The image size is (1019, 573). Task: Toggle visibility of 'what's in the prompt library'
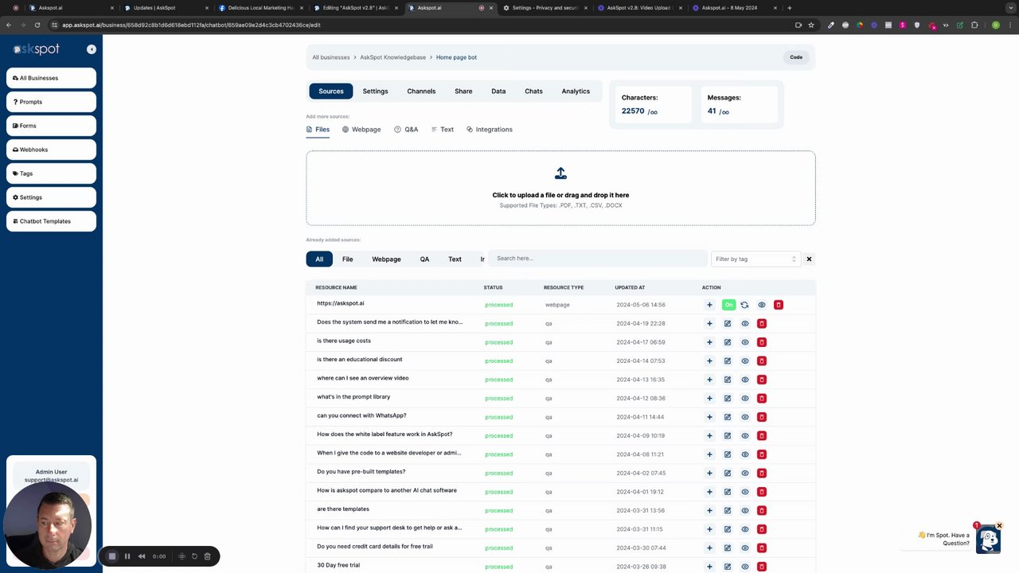click(745, 398)
